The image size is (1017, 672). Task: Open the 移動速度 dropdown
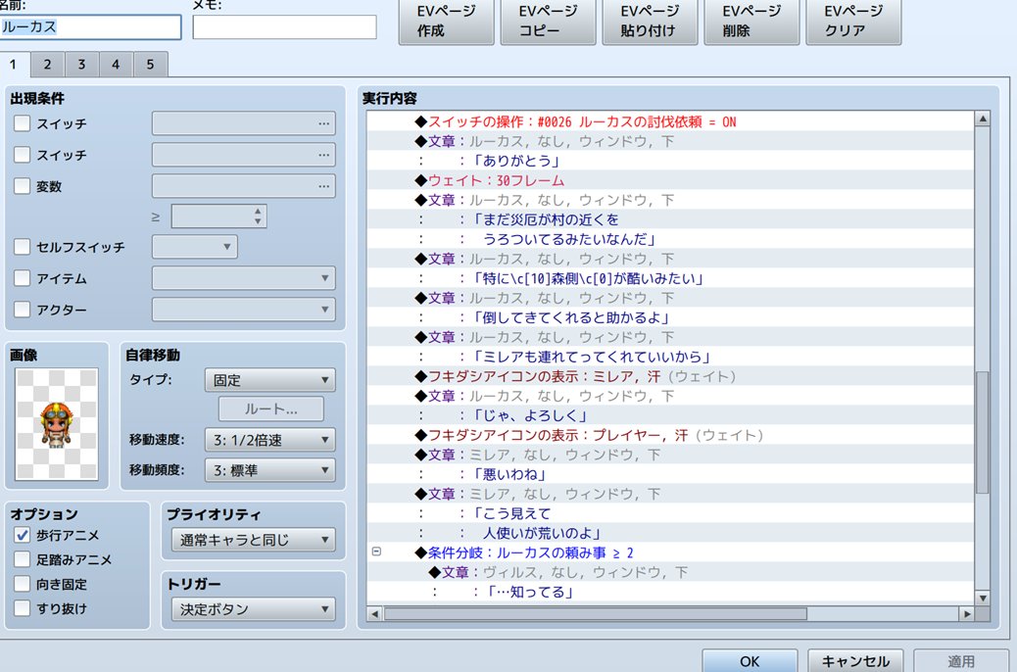(x=269, y=440)
